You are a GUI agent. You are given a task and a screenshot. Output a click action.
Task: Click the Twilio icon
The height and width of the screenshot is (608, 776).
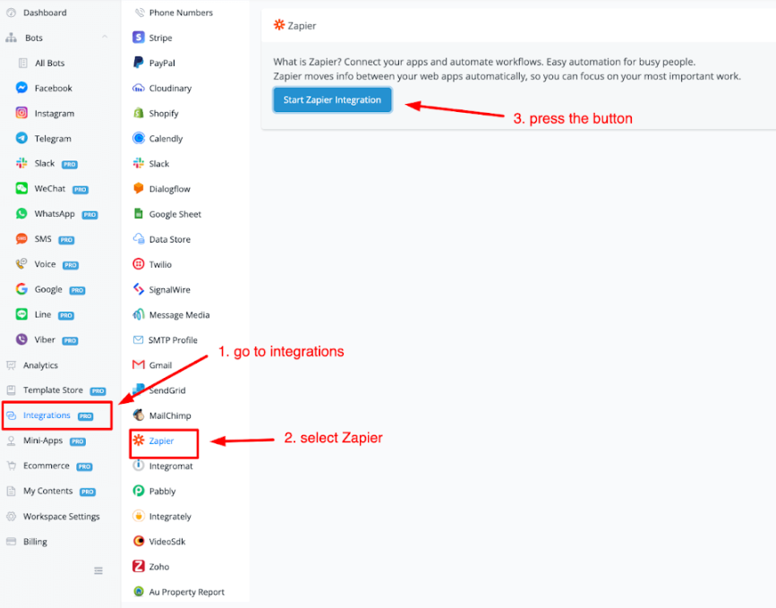coord(139,264)
